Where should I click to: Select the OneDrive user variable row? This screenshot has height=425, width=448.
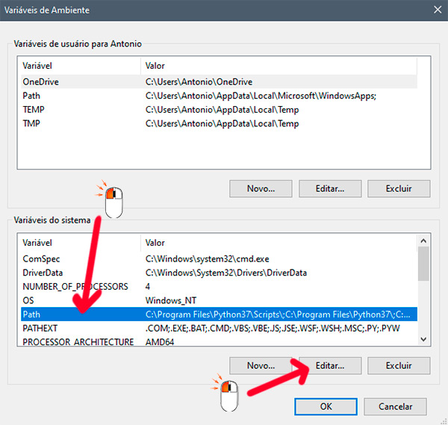coord(219,81)
